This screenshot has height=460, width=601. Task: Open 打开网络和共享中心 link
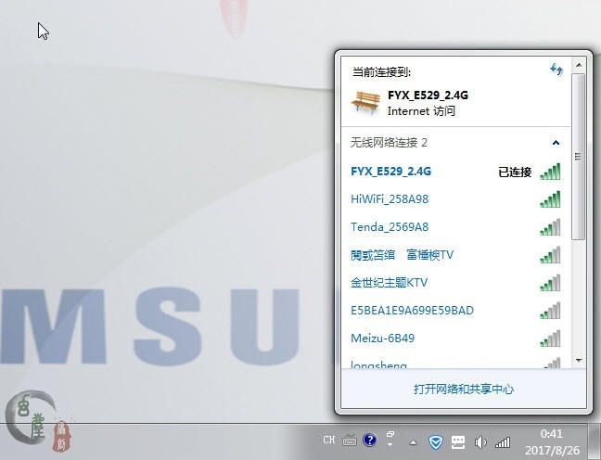tap(464, 390)
